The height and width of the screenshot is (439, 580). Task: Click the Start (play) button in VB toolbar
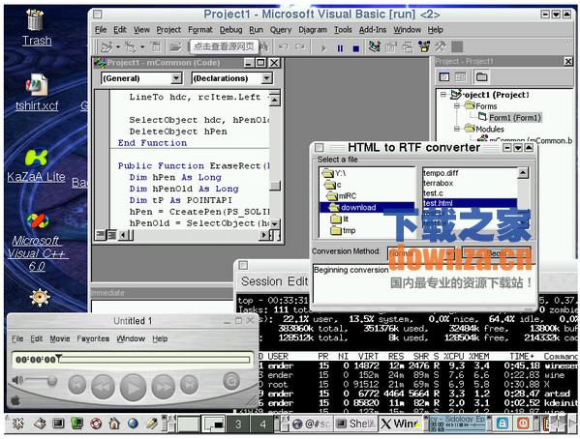click(x=323, y=48)
